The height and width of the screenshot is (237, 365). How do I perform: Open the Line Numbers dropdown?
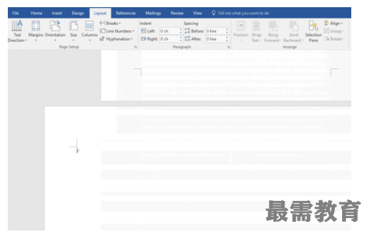(117, 31)
